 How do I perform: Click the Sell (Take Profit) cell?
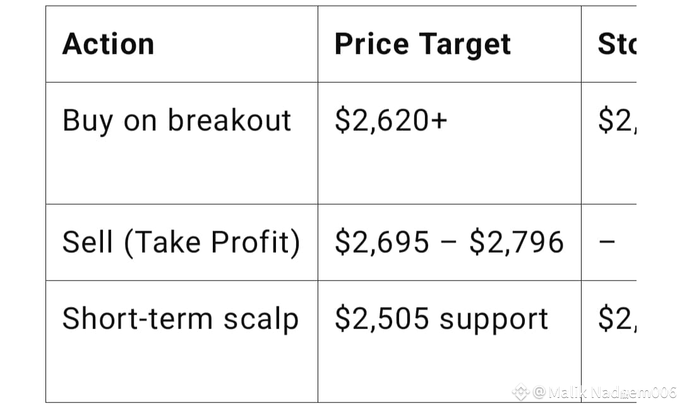tap(181, 242)
